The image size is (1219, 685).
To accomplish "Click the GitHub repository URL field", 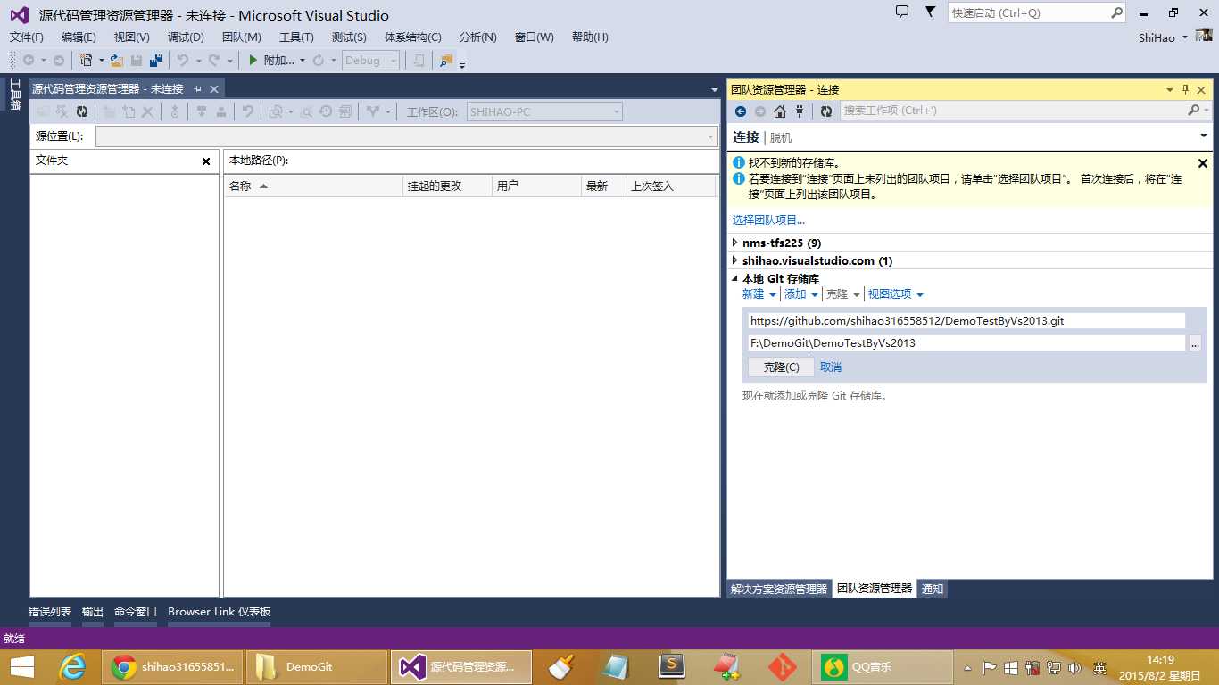I will (x=966, y=321).
